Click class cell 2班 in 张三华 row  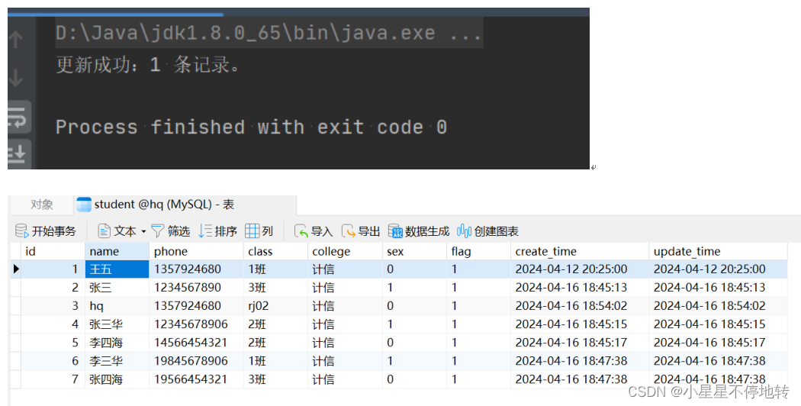click(x=275, y=324)
